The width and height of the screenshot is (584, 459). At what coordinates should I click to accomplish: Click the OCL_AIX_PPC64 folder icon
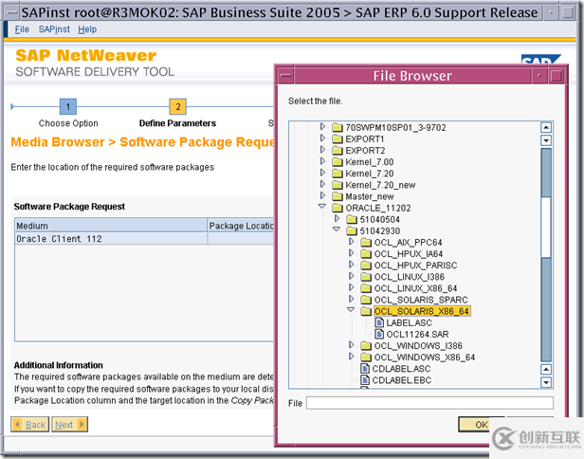(x=366, y=243)
